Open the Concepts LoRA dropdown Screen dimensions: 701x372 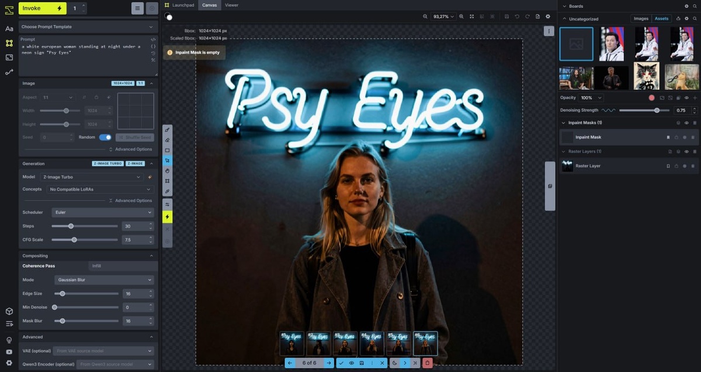[x=100, y=189]
